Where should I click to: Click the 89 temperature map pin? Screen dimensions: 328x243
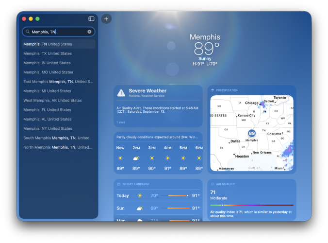(251, 133)
